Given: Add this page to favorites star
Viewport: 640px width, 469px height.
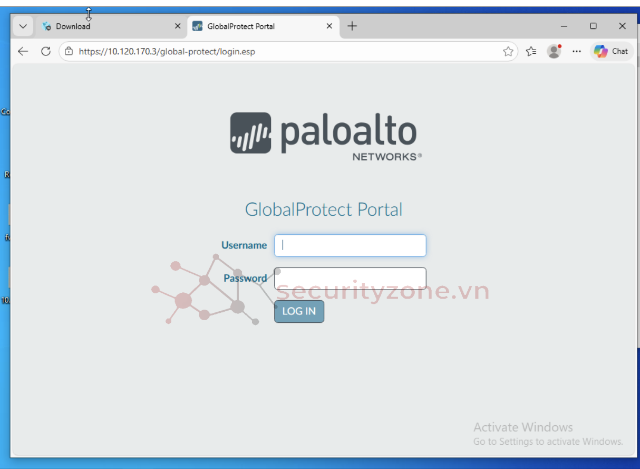Looking at the screenshot, I should coord(508,51).
